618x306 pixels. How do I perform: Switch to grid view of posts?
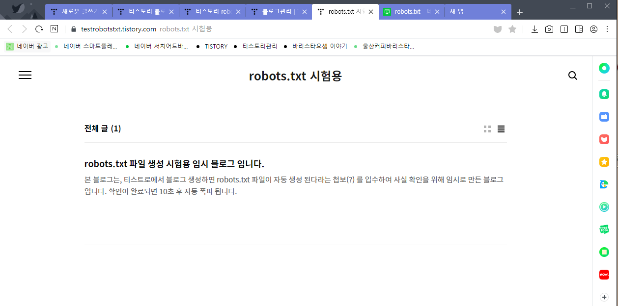(x=487, y=129)
